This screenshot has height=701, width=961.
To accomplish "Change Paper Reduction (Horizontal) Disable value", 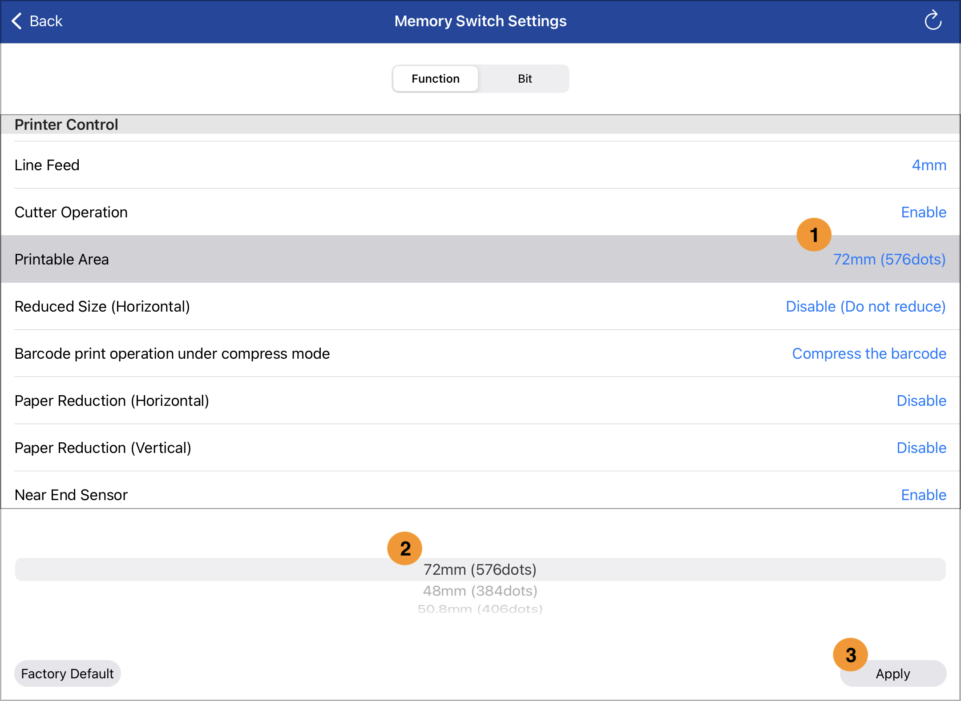I will tap(921, 401).
